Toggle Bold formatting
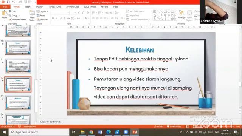 pyautogui.click(x=53, y=18)
